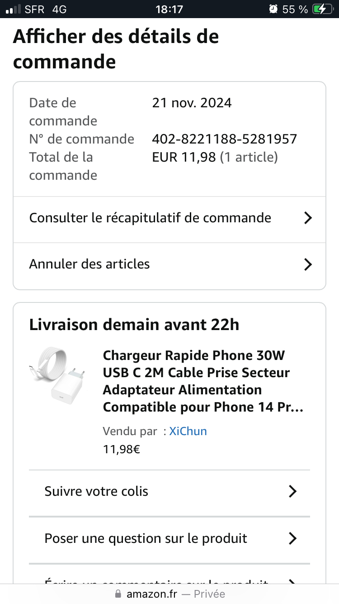Tap the cellular signal bars icon

click(13, 9)
